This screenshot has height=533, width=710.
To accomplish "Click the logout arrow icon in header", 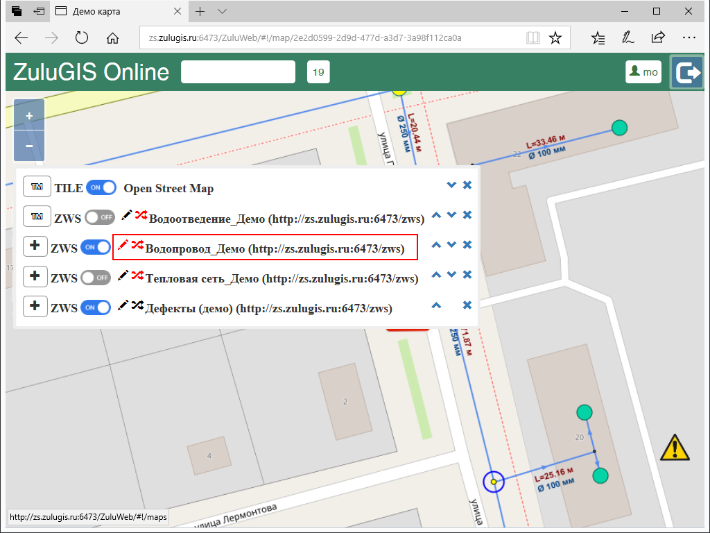I will tap(687, 72).
